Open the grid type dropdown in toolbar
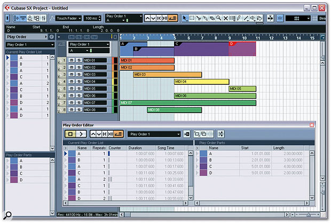The image size is (331, 223). pyautogui.click(x=298, y=18)
